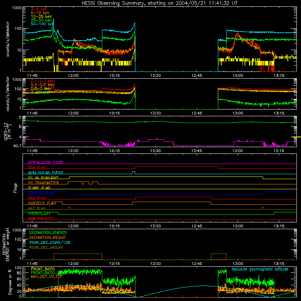Click the A0.1 tick label on GOES axis
This screenshot has height=301, width=301.
tap(17, 146)
